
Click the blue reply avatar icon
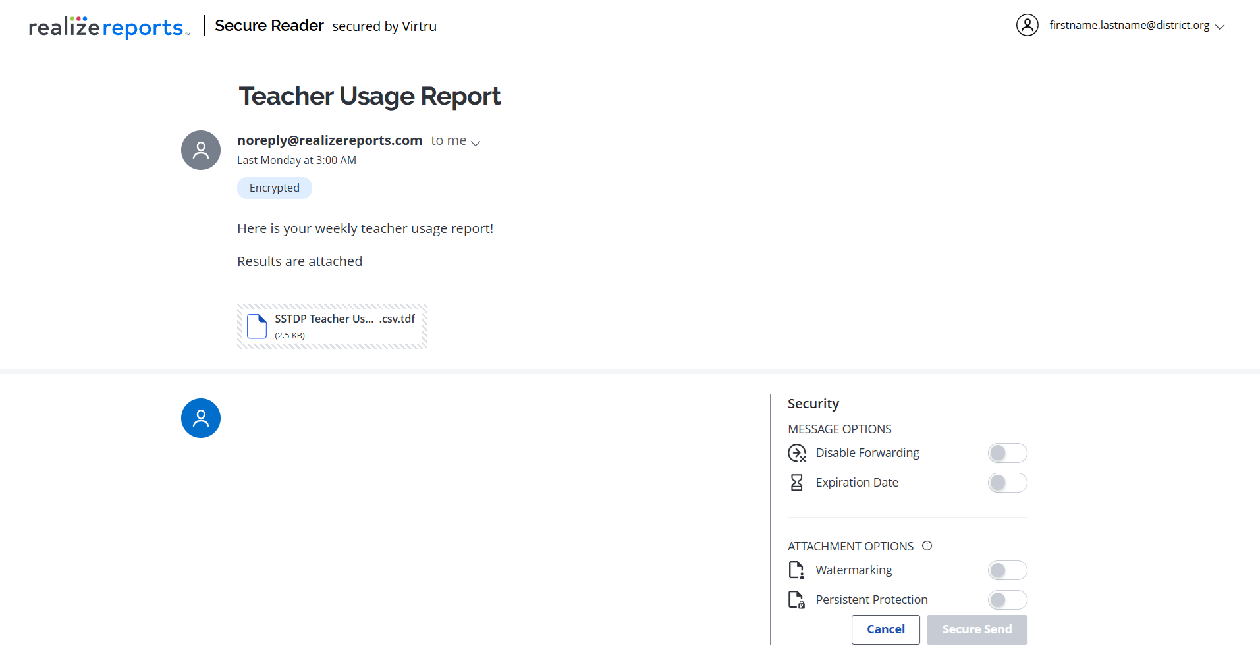tap(201, 418)
